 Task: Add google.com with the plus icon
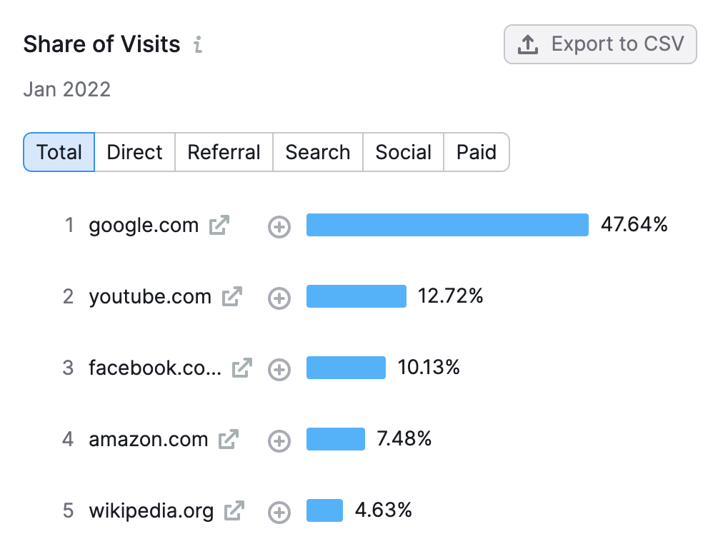click(279, 227)
